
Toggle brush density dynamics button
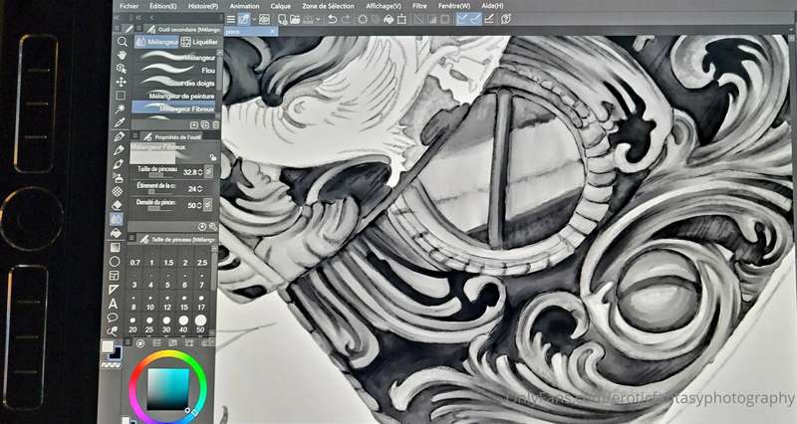(x=207, y=205)
